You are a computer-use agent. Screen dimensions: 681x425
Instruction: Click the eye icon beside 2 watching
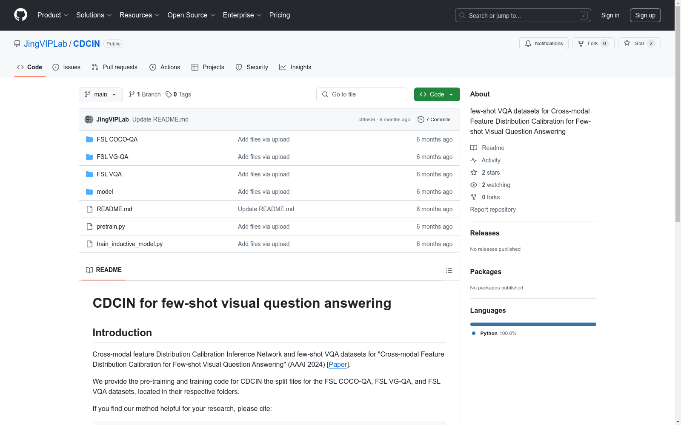474,185
